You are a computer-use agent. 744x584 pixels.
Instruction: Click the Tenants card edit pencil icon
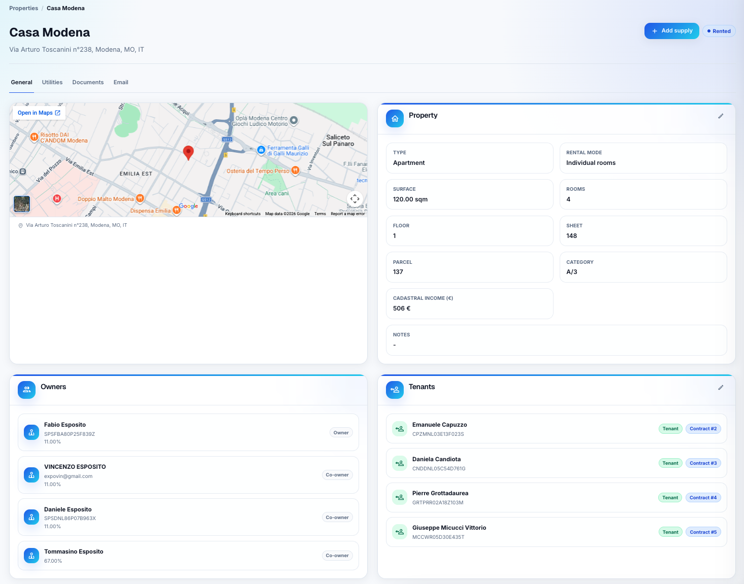(x=721, y=388)
